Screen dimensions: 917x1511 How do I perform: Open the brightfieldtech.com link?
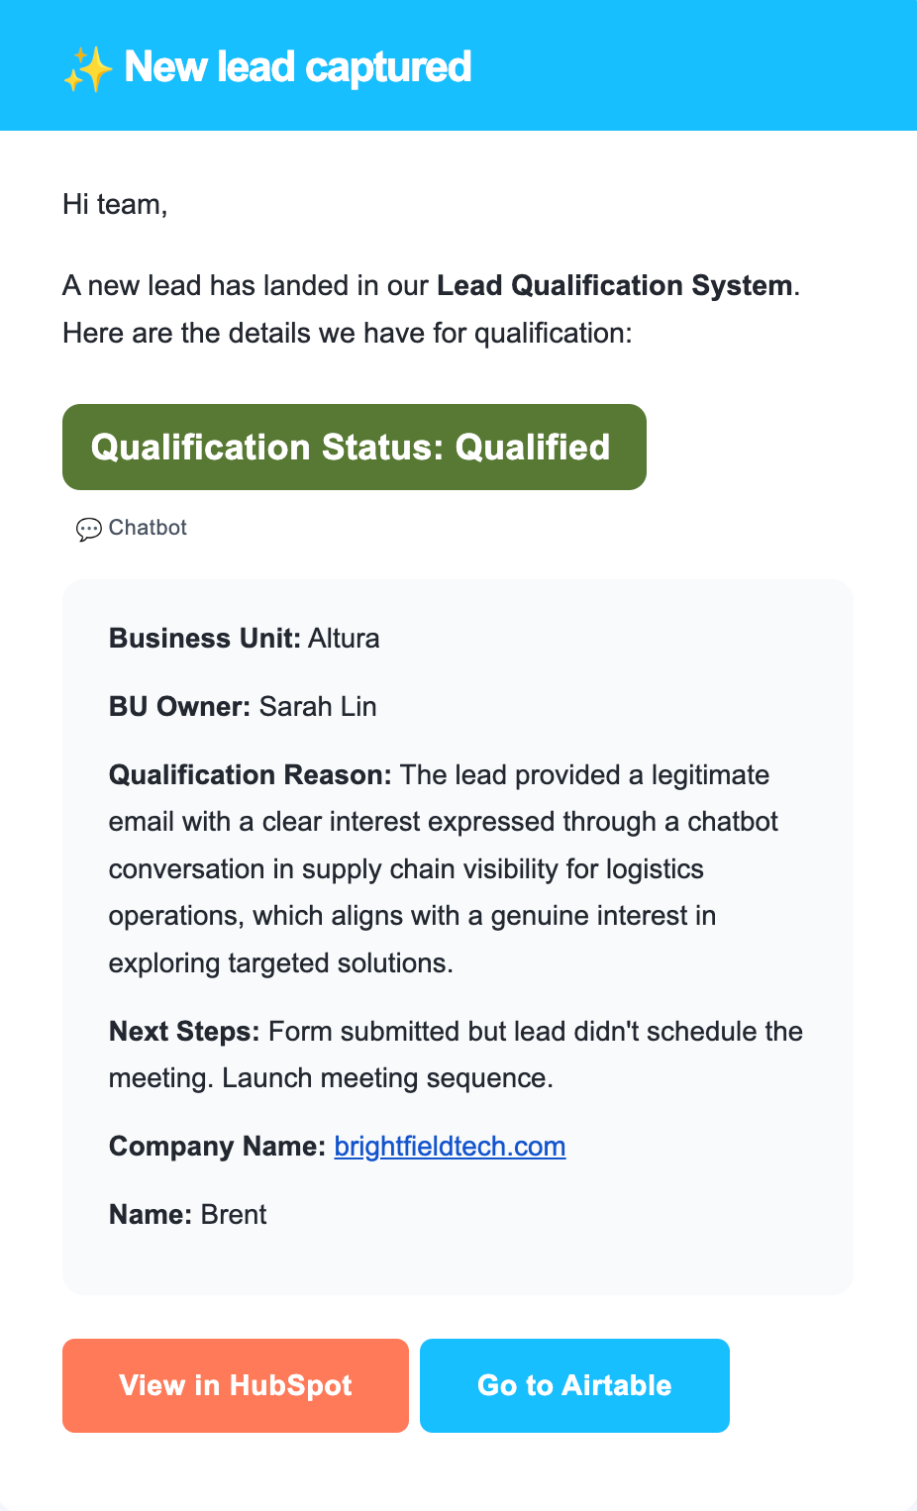pyautogui.click(x=450, y=1147)
